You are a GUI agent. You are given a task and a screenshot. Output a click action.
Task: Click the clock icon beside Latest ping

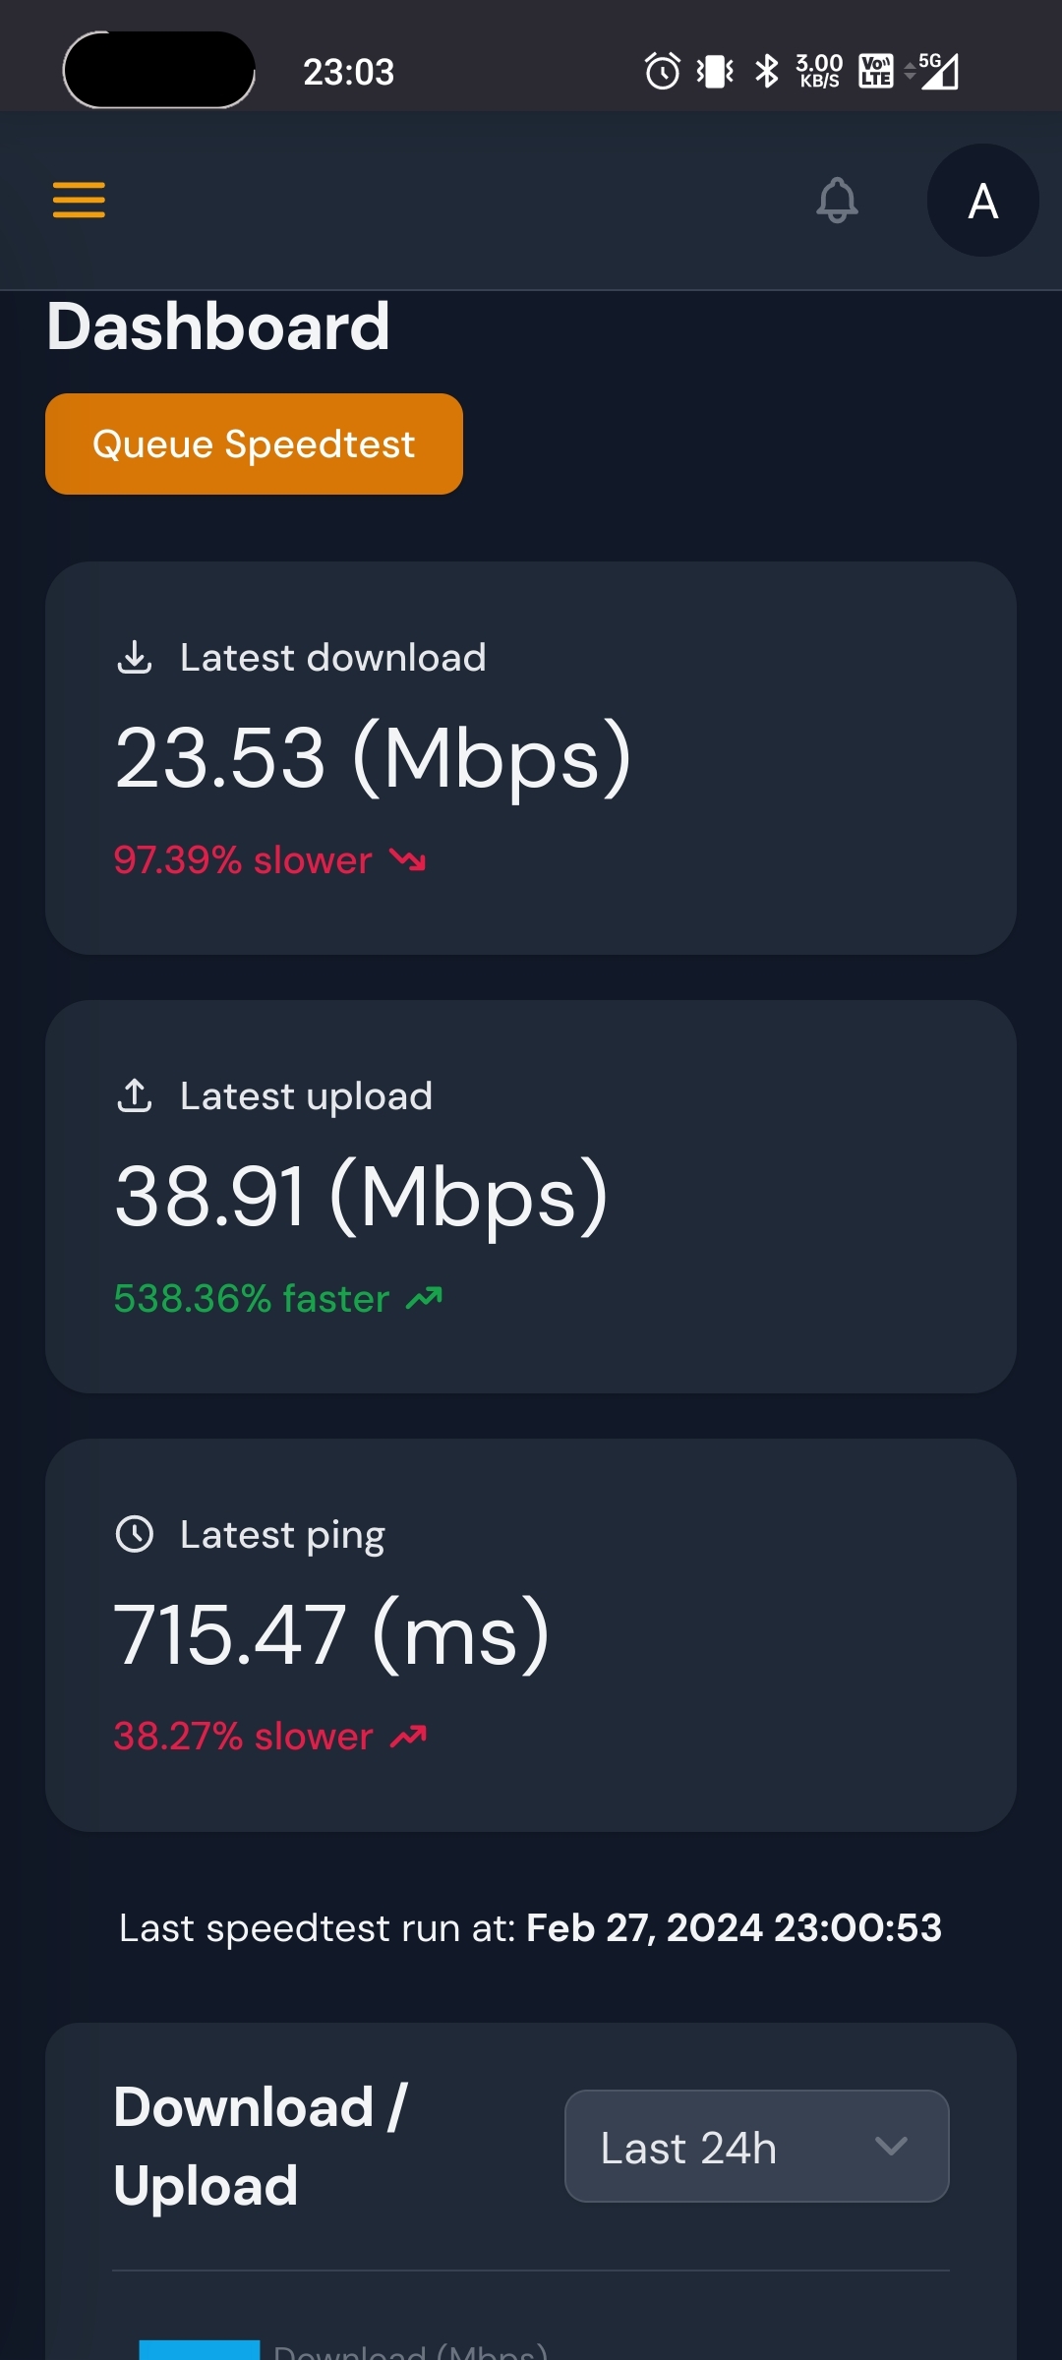tap(135, 1534)
